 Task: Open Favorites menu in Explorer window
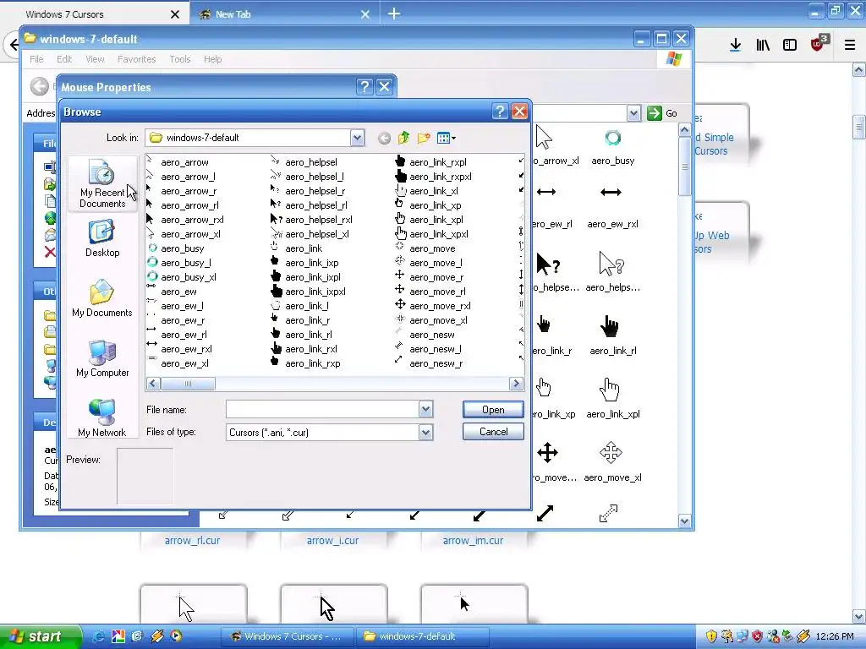(x=136, y=59)
